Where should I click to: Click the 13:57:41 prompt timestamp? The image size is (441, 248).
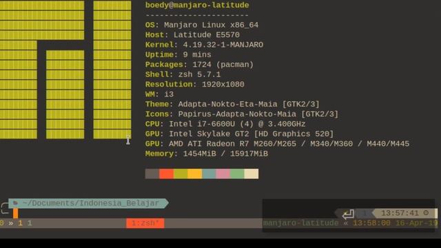coord(400,213)
